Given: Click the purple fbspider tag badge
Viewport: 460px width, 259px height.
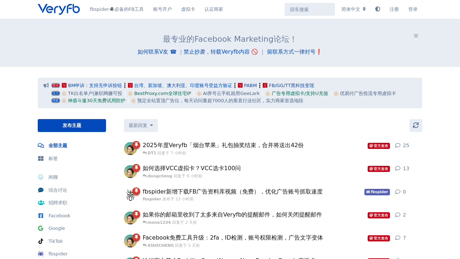Looking at the screenshot, I should tap(377, 192).
